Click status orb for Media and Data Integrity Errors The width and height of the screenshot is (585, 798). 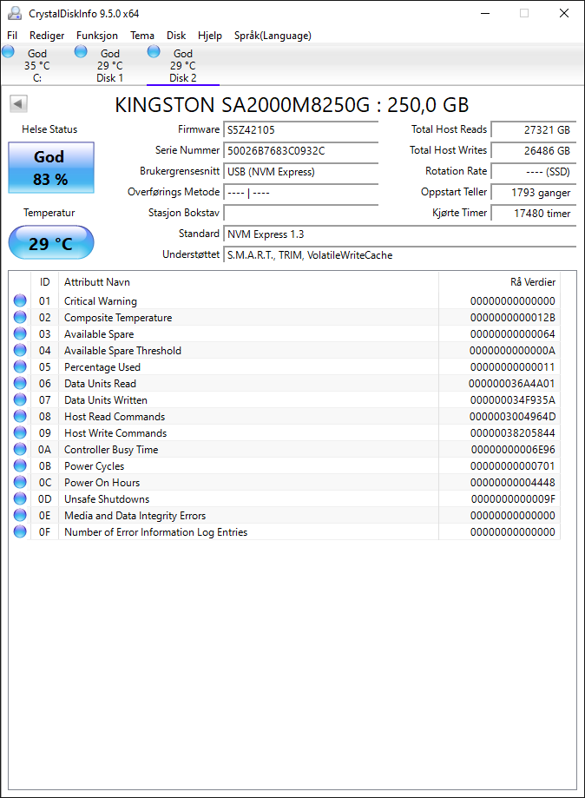[20, 515]
